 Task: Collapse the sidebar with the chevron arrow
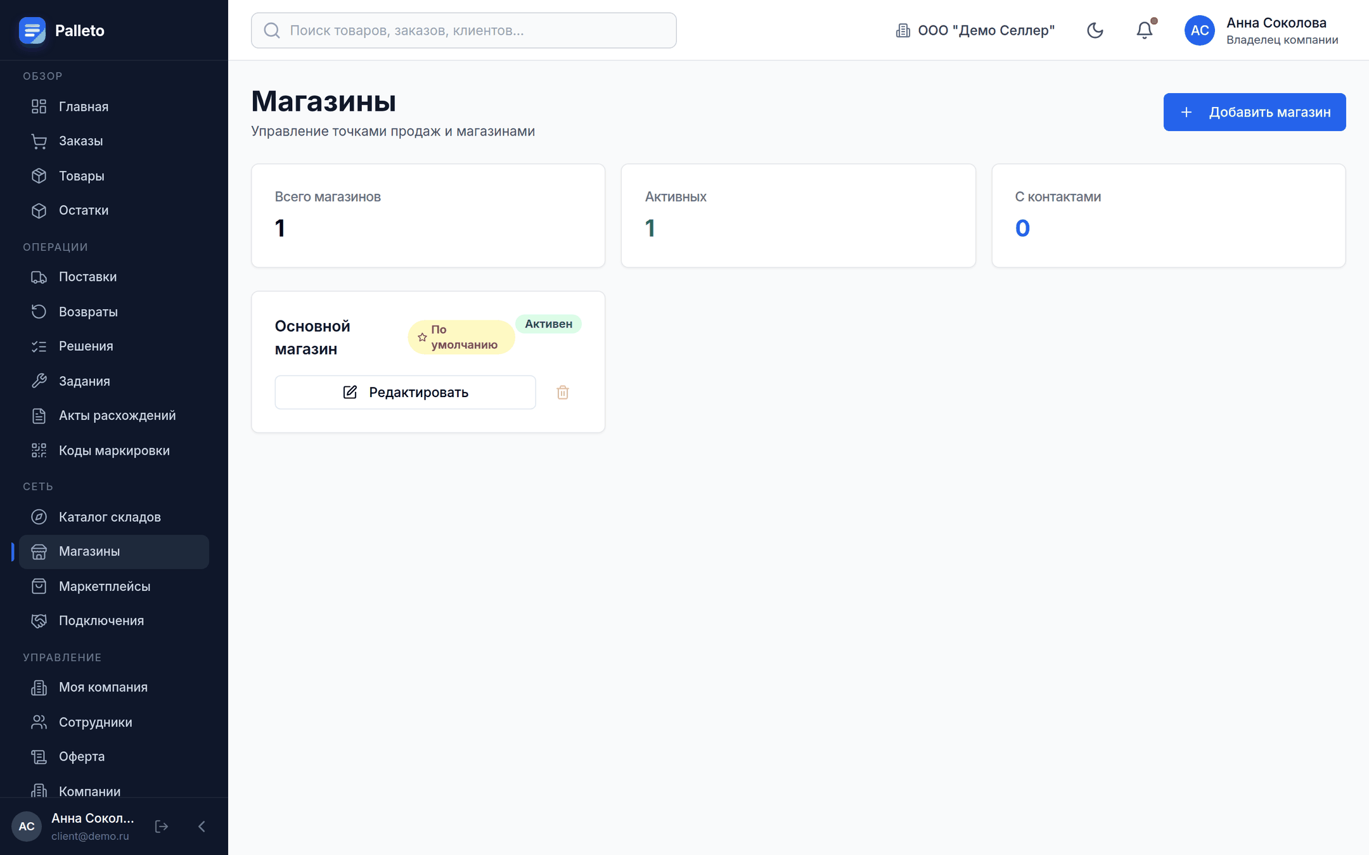pyautogui.click(x=202, y=826)
